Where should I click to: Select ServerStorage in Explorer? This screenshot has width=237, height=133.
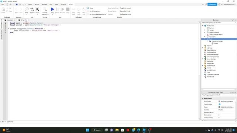(211, 59)
